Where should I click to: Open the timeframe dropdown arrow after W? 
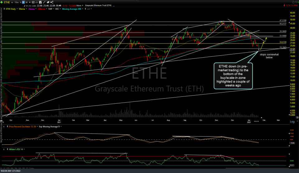pos(30,2)
